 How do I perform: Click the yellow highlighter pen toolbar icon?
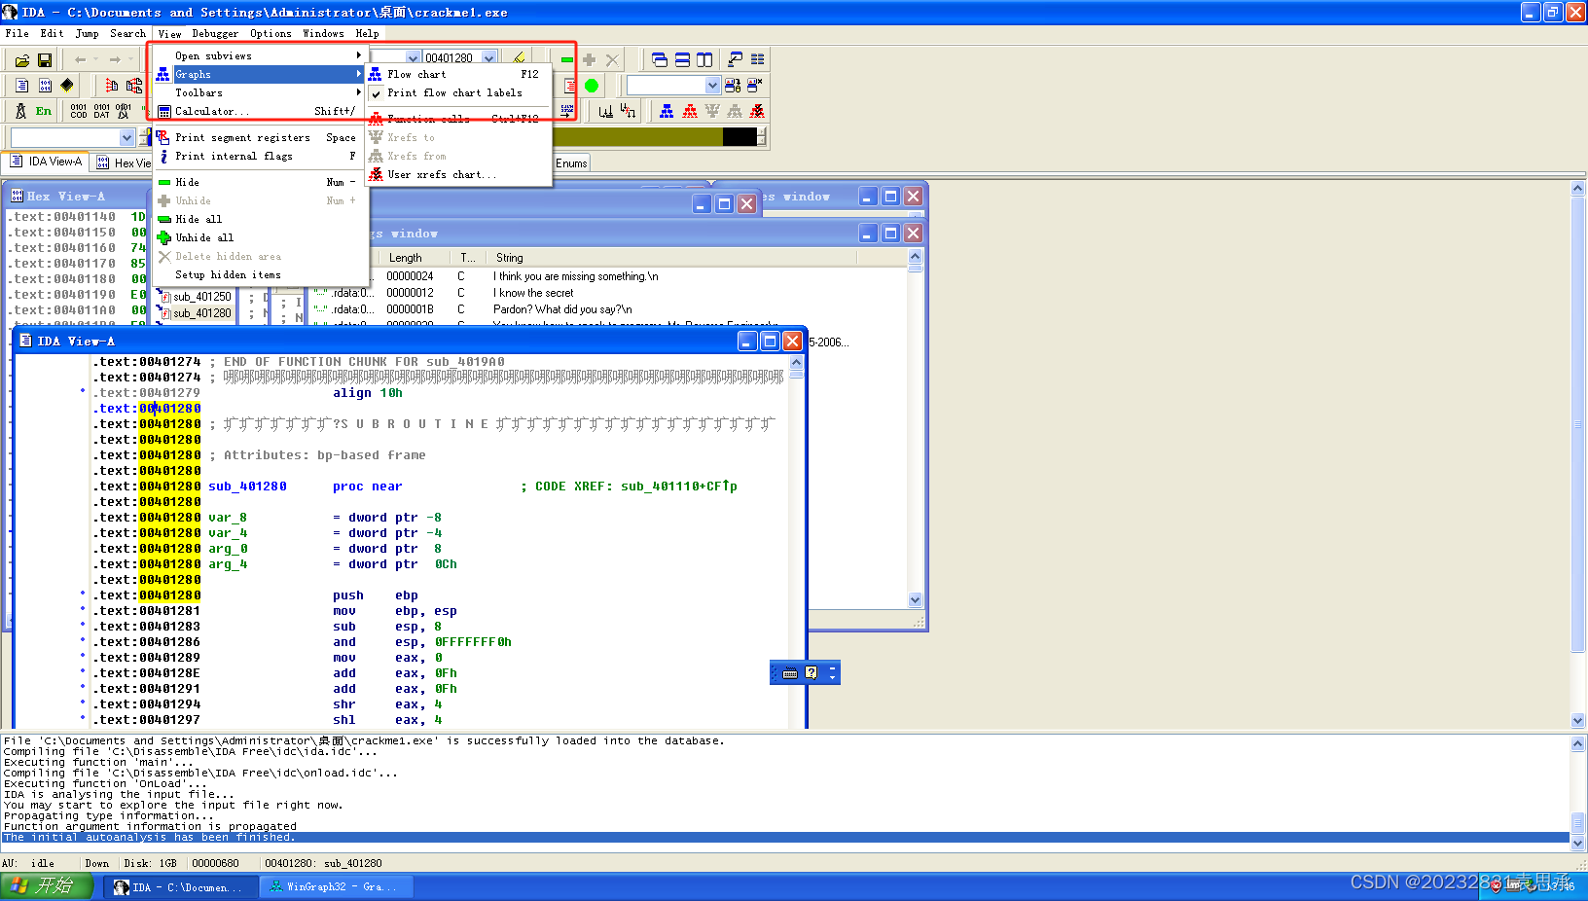(x=520, y=58)
